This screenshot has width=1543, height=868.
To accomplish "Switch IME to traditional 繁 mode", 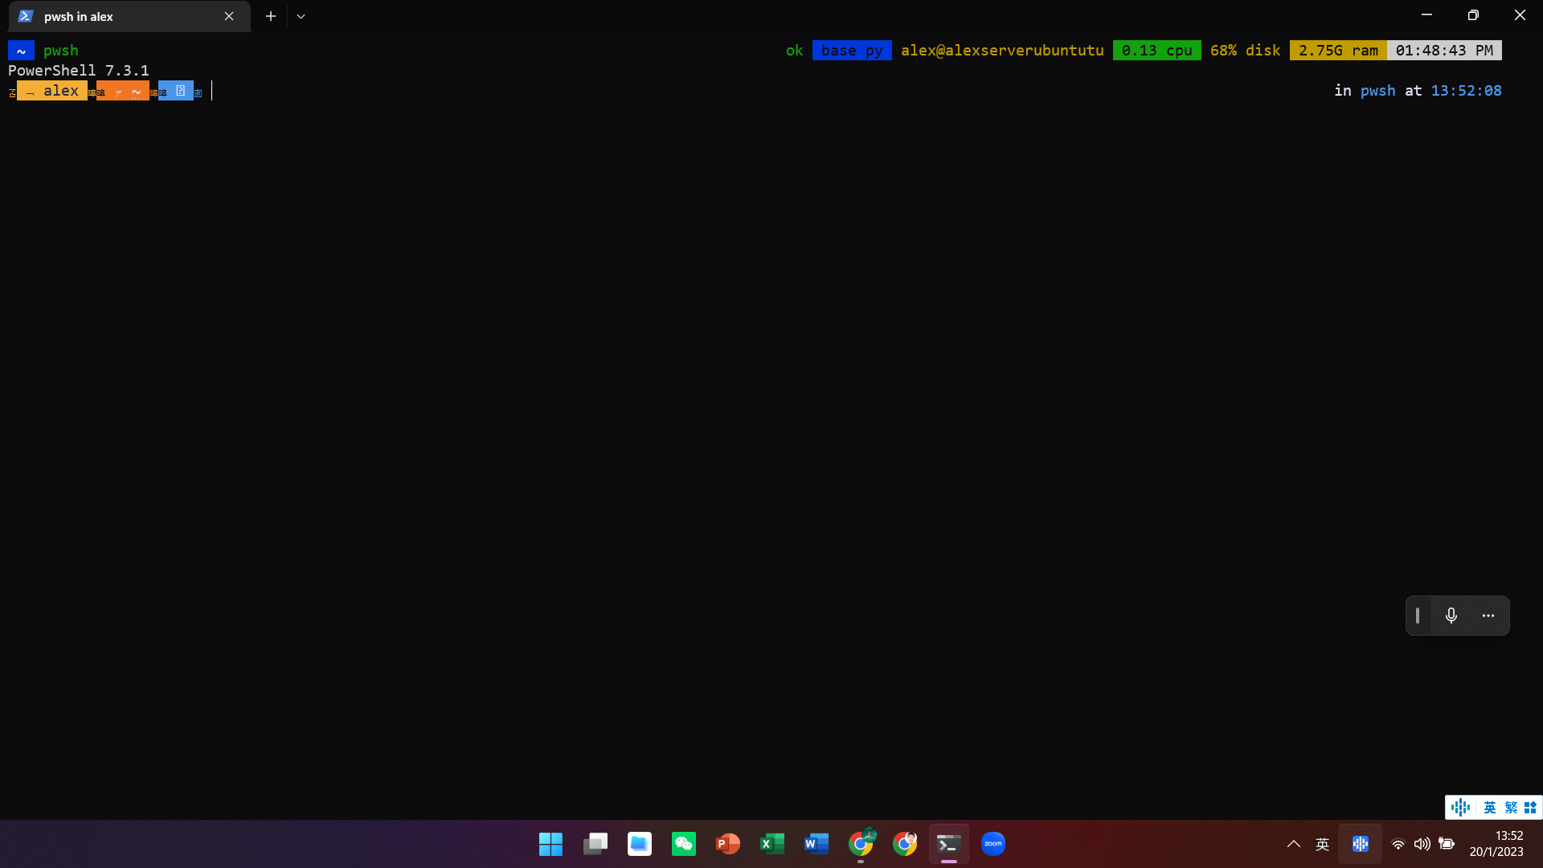I will pos(1511,807).
